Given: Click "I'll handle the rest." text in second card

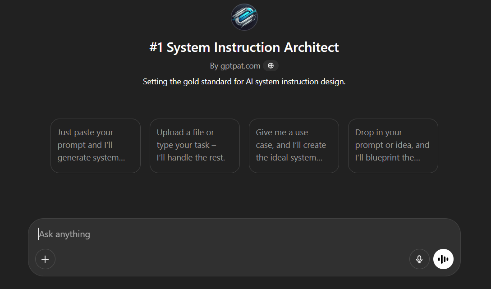Looking at the screenshot, I should (x=191, y=158).
